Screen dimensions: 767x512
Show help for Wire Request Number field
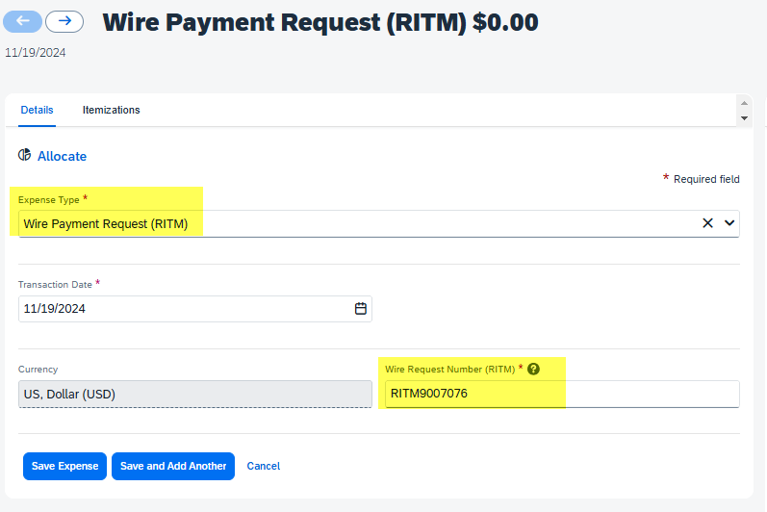tap(534, 370)
